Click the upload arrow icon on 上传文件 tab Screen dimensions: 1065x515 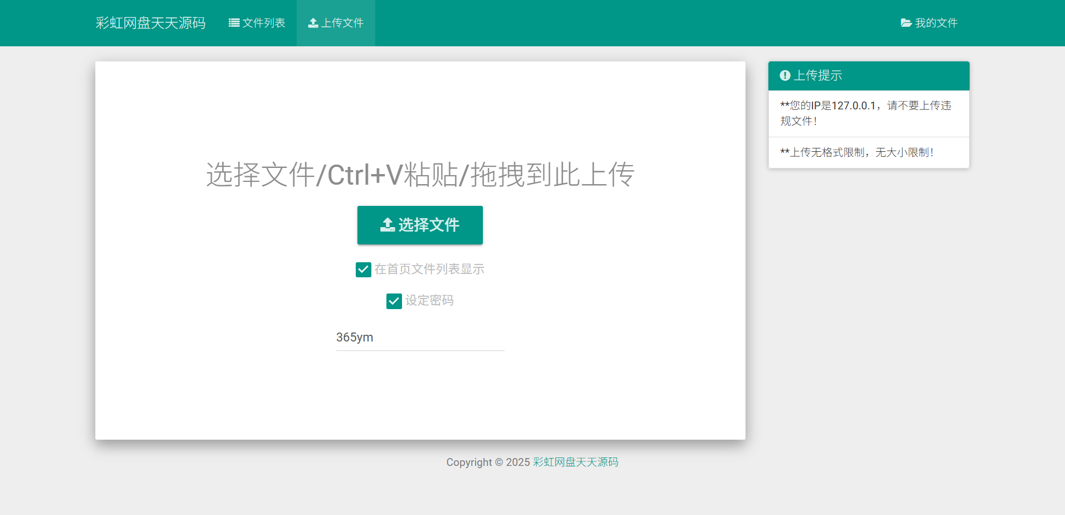[313, 22]
